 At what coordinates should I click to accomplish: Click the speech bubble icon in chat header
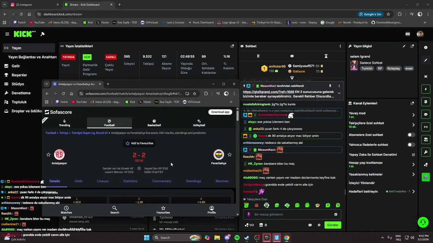(292, 56)
